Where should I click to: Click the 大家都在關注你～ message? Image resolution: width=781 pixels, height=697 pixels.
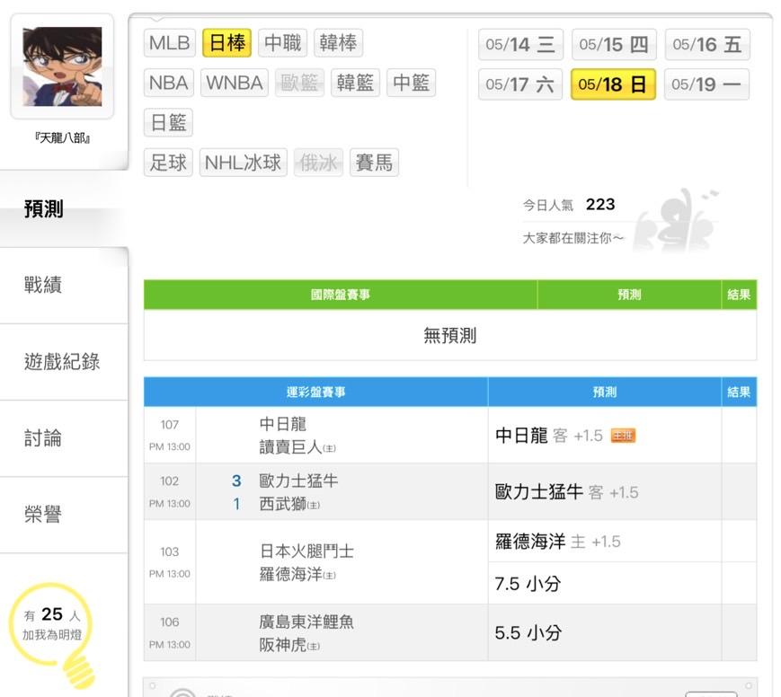[x=572, y=238]
